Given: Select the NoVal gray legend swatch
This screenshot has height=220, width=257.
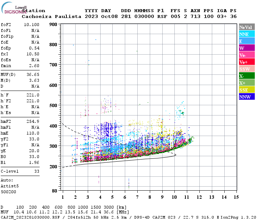Looking at the screenshot, I should (247, 27).
